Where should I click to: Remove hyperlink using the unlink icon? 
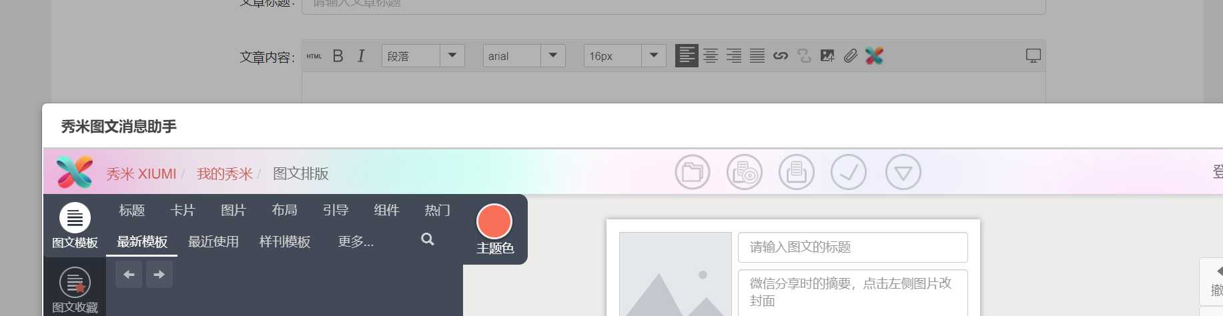pos(804,56)
